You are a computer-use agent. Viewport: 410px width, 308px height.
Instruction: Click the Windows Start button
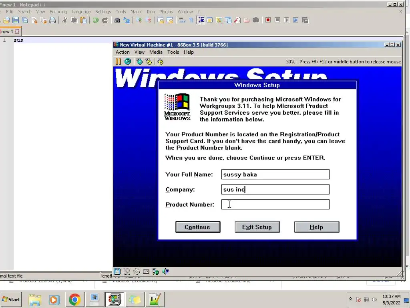tap(11, 299)
